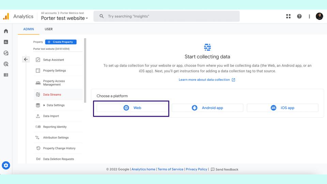Click the back arrow in property column
The height and width of the screenshot is (184, 327).
tap(26, 59)
